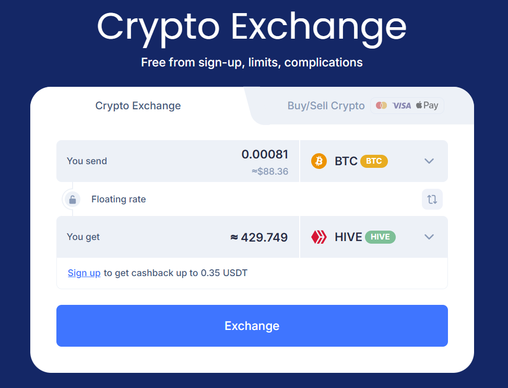Screen dimensions: 508x388
Task: Expand the HIVE currency dropdown chevron
Action: pyautogui.click(x=429, y=237)
